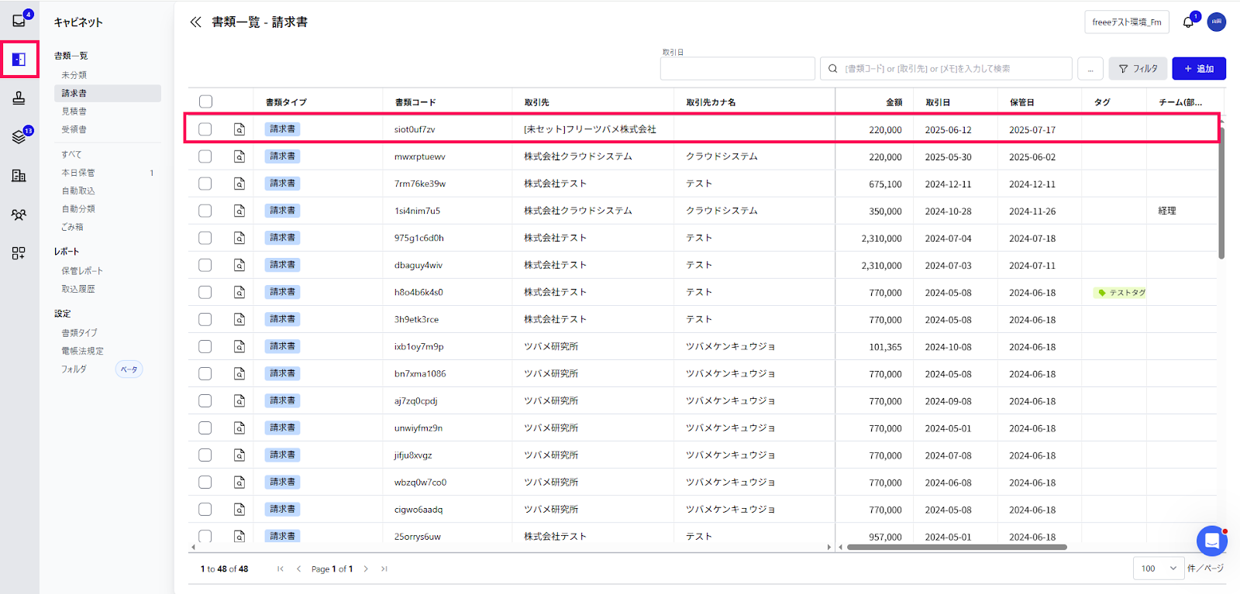Open the layers icon with badge 13
The height and width of the screenshot is (594, 1240).
tap(19, 137)
